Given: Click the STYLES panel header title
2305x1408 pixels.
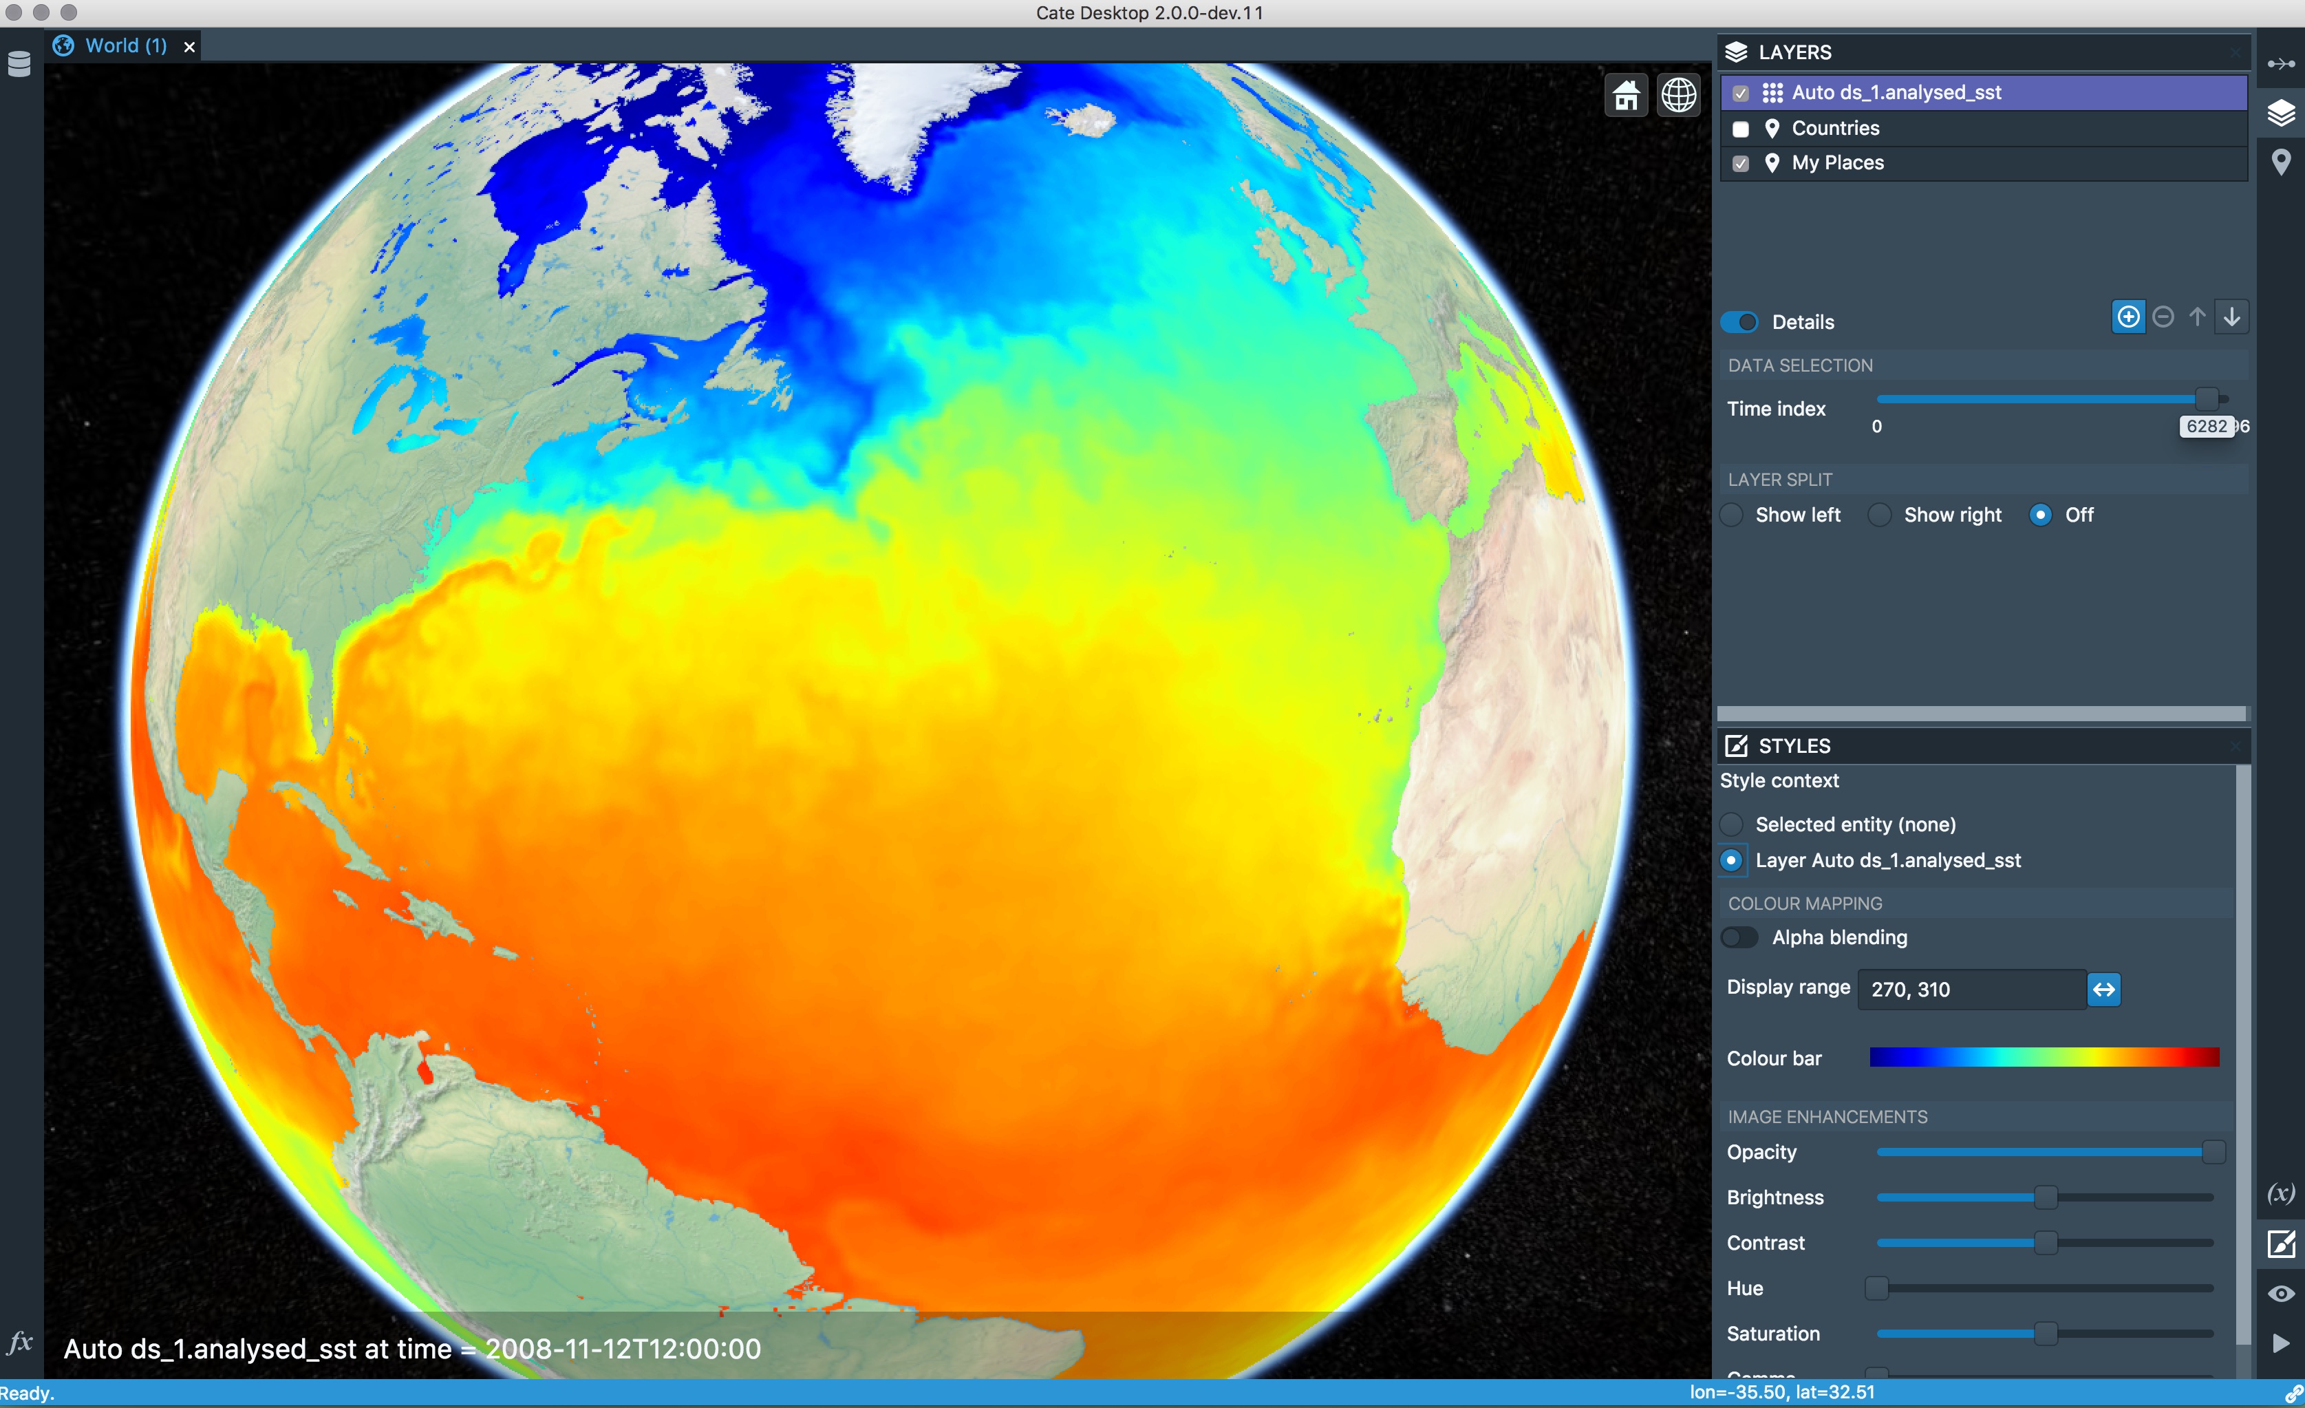Looking at the screenshot, I should pyautogui.click(x=1794, y=745).
